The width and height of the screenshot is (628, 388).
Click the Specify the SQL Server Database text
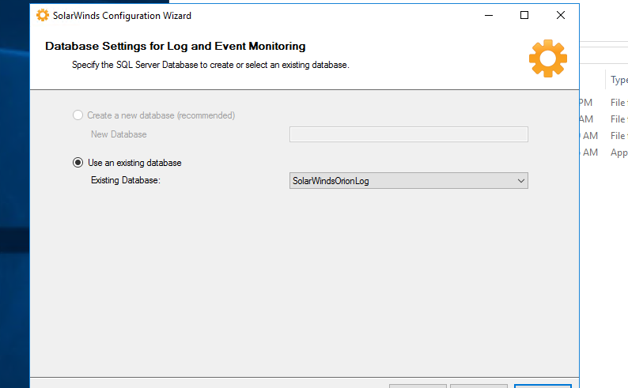click(210, 65)
